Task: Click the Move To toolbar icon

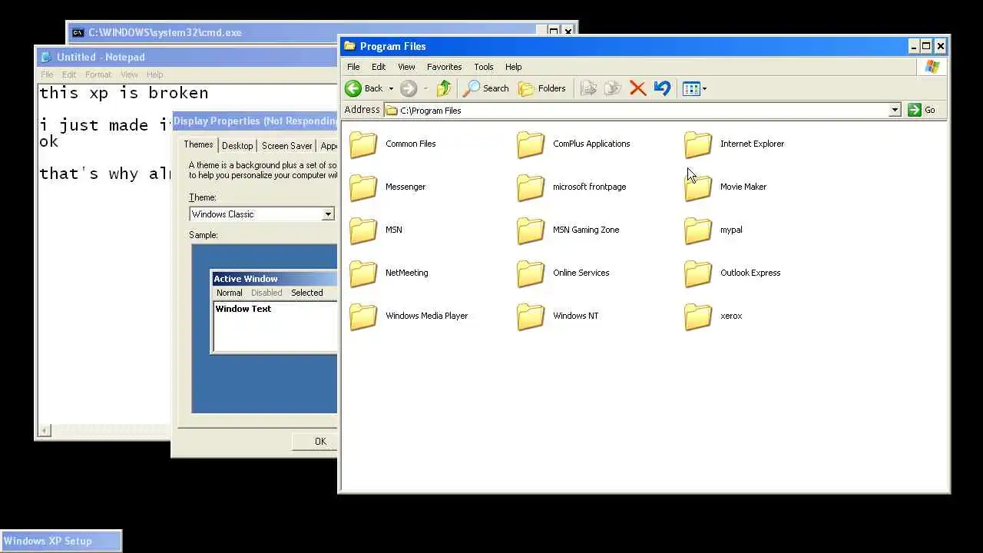Action: [589, 88]
